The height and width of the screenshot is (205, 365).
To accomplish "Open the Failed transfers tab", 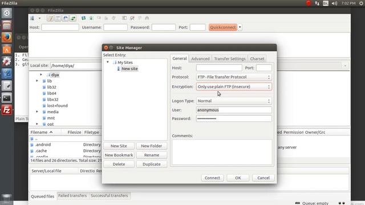I will [72, 196].
